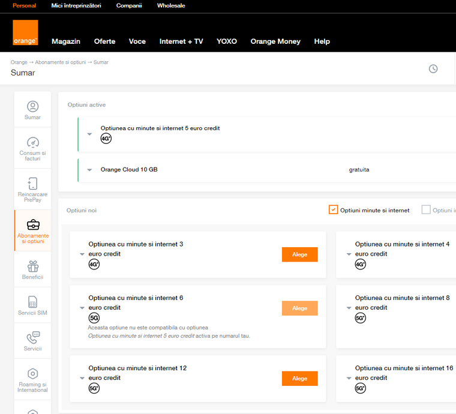The width and height of the screenshot is (456, 414).
Task: Click the Orange logo
Action: click(x=25, y=32)
